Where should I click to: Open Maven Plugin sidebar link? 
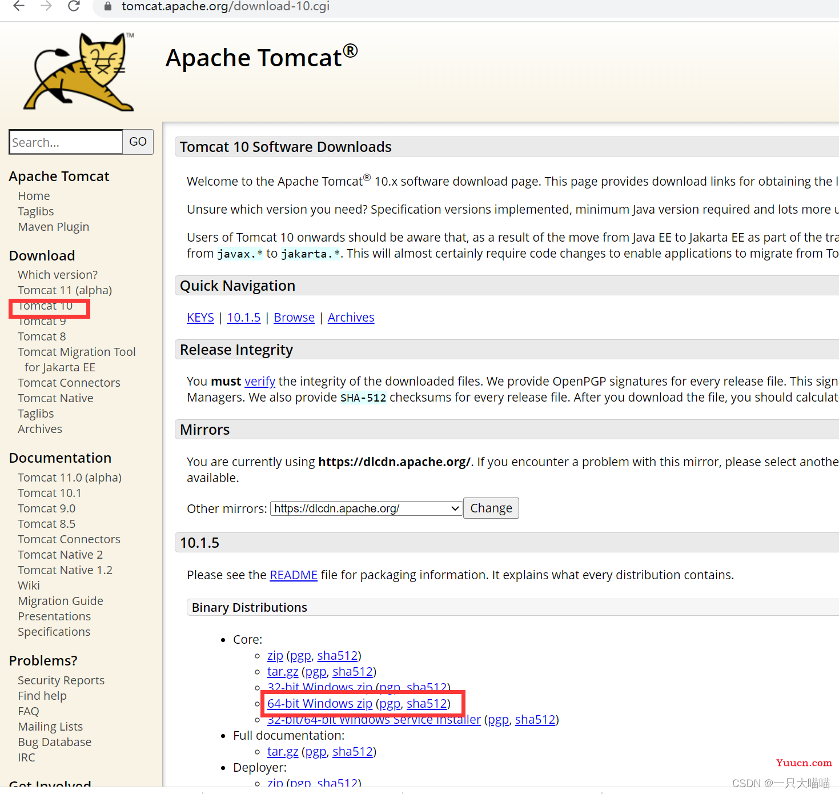point(53,227)
